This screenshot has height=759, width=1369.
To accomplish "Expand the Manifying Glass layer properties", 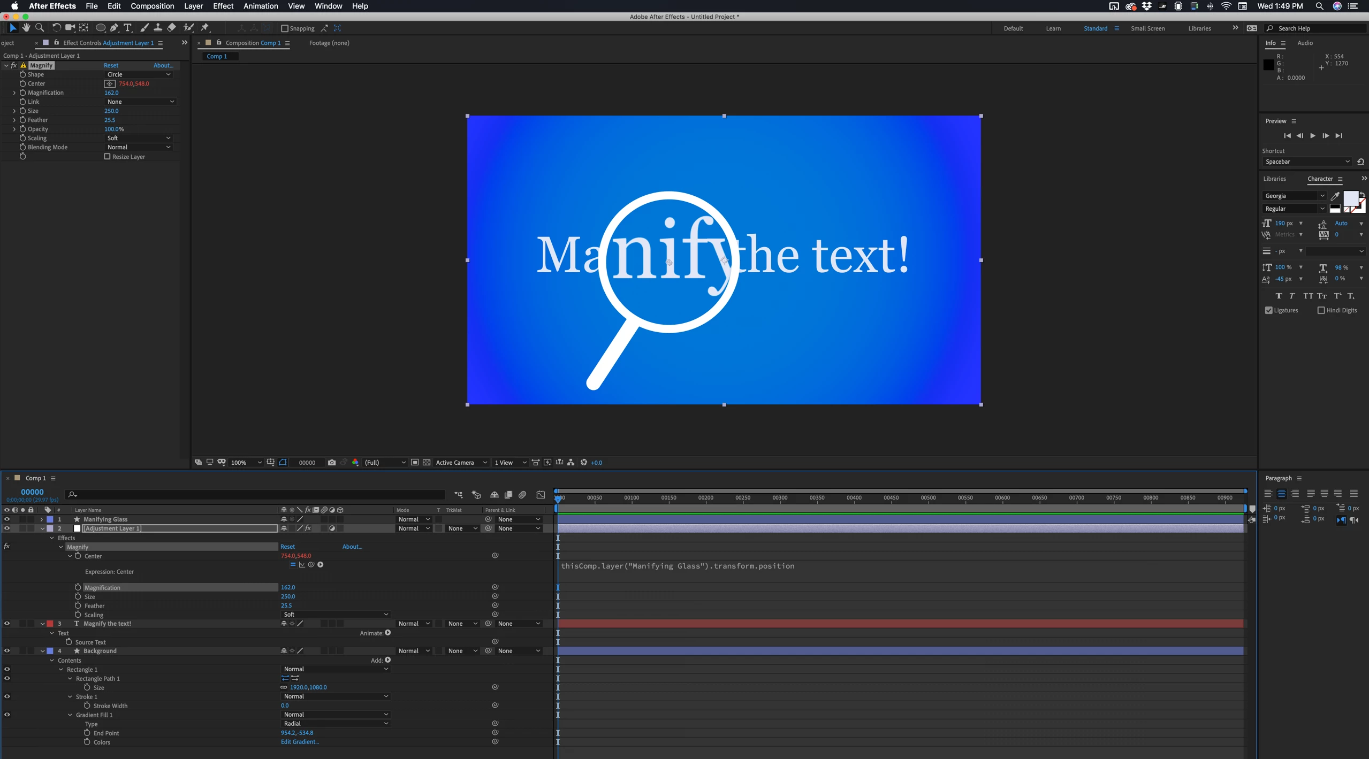I will point(42,519).
